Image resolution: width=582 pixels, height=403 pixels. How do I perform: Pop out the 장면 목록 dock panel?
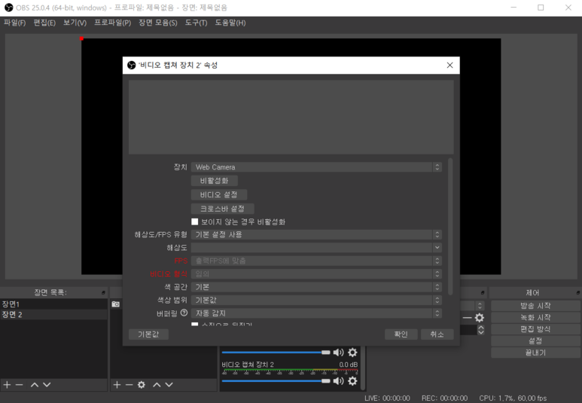coord(103,293)
